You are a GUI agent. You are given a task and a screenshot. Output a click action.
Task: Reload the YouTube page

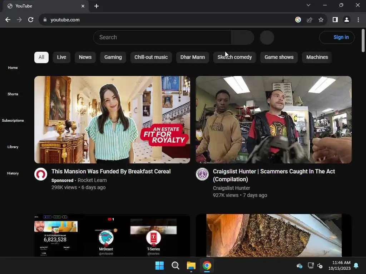(31, 20)
